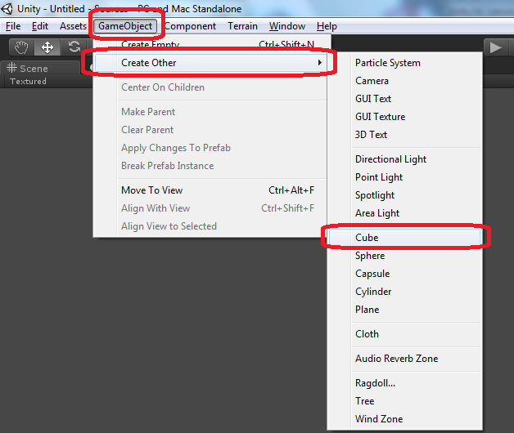Create a GUI Texture object
Screen dimensions: 514x433
click(405, 117)
